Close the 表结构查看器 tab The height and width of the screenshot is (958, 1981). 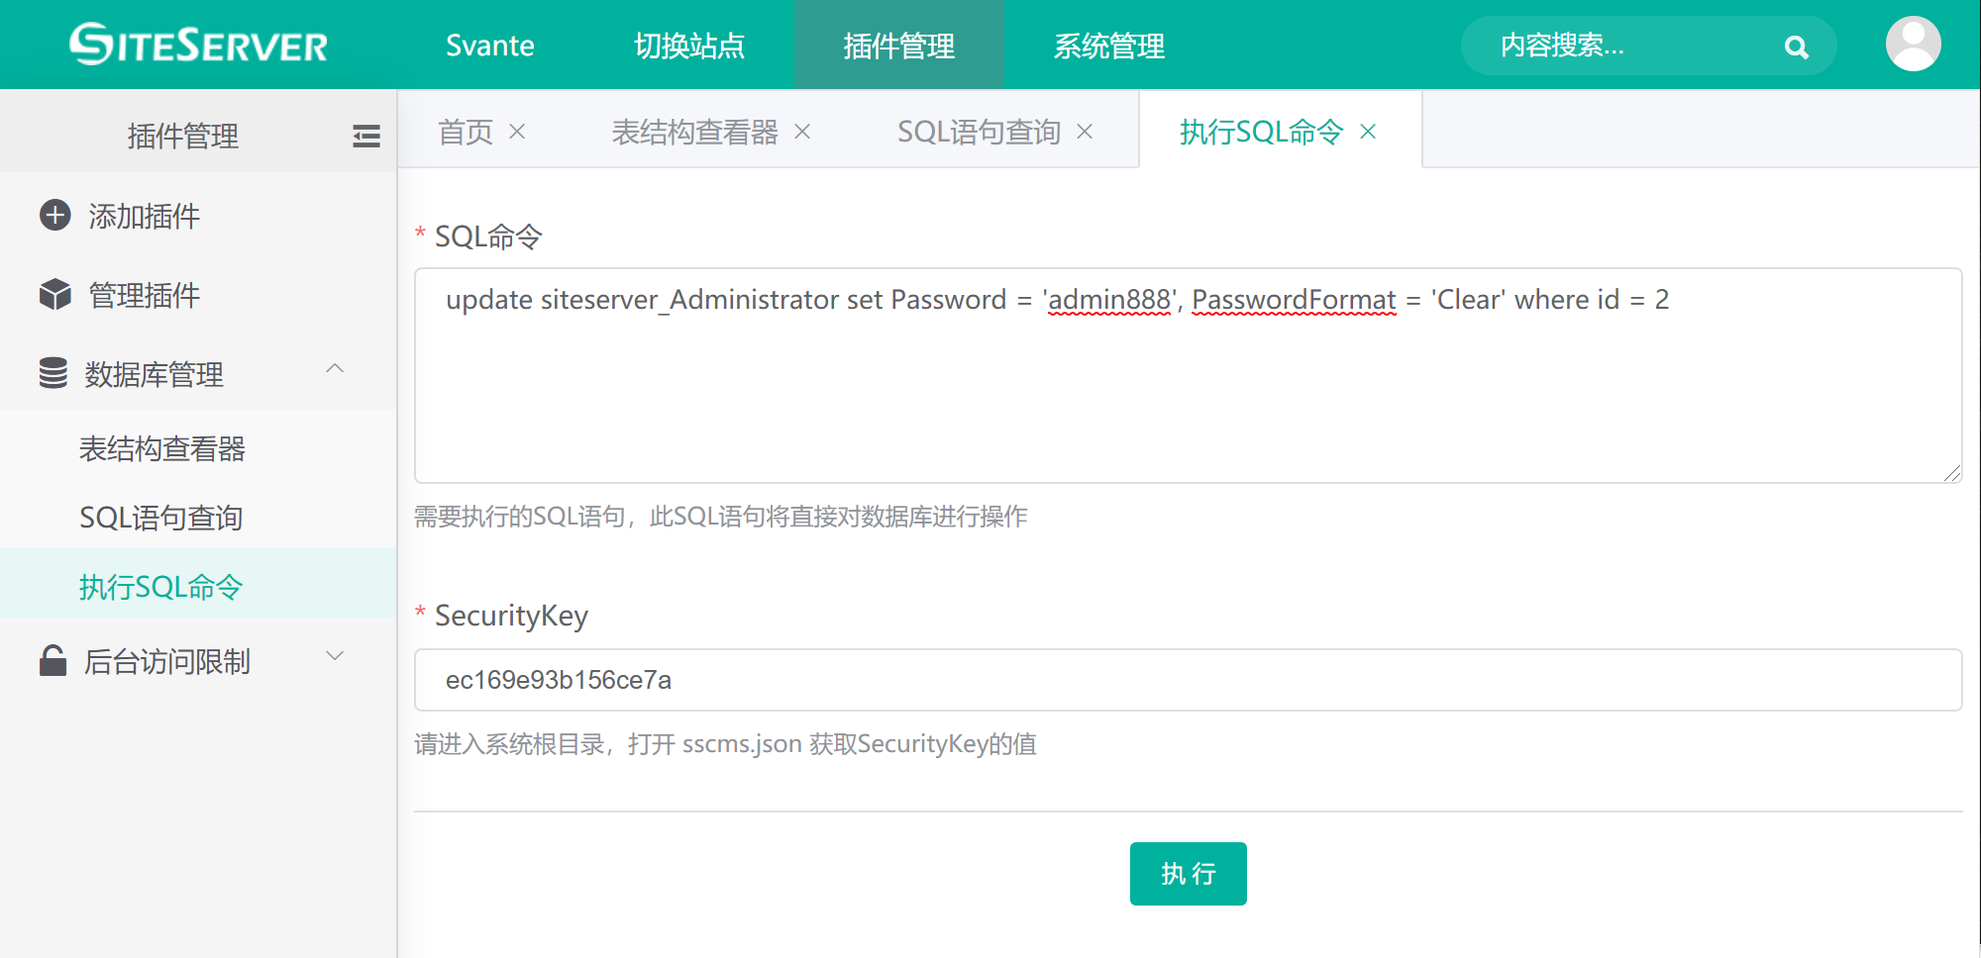tap(802, 132)
